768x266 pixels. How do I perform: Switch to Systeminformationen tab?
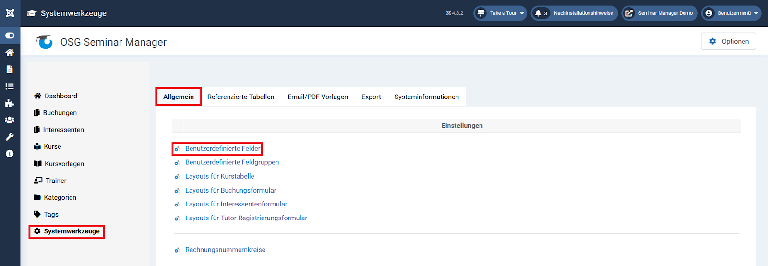point(427,97)
